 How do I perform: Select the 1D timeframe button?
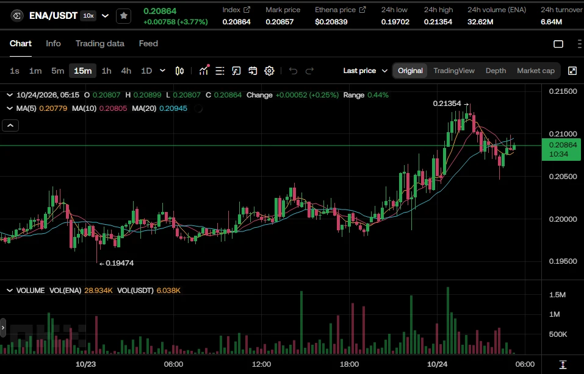tap(146, 71)
